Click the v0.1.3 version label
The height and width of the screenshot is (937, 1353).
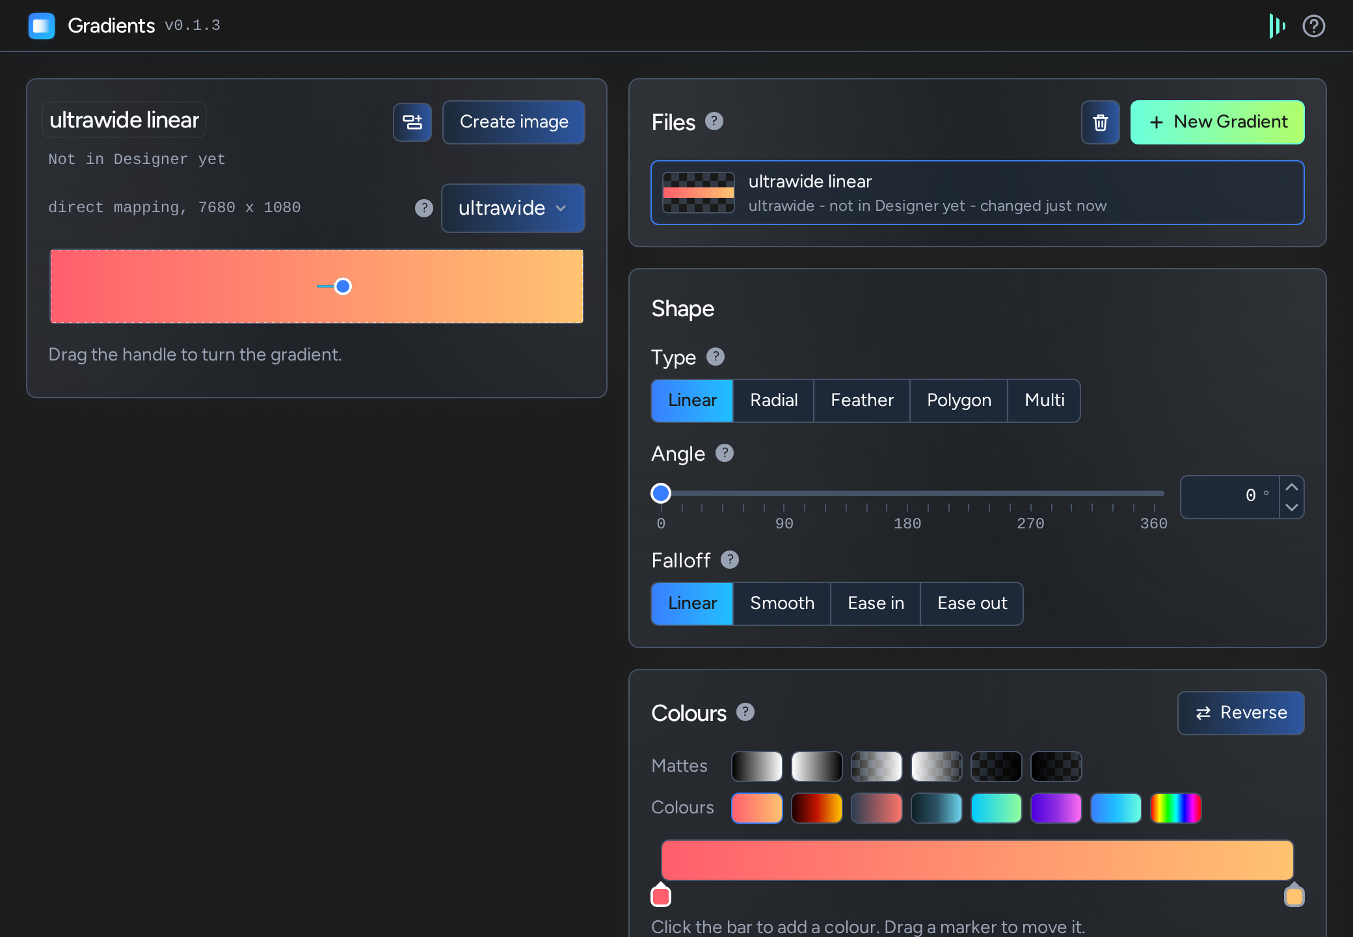[x=193, y=25]
